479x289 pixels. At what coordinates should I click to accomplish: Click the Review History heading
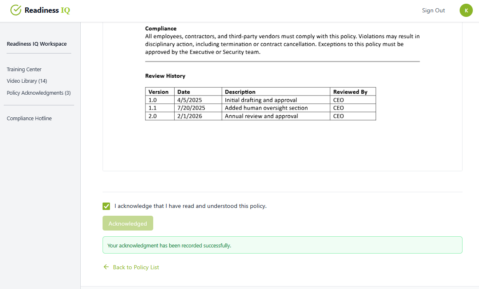165,76
